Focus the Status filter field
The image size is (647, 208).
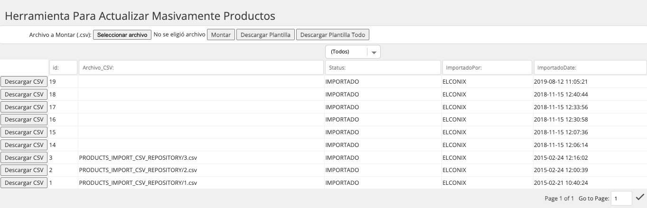(x=383, y=68)
